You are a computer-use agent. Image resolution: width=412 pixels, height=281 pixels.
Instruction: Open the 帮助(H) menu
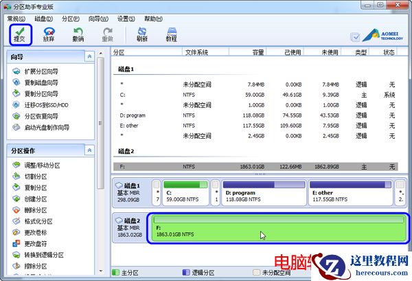pos(153,19)
